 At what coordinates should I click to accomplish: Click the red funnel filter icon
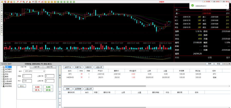(x=33, y=2)
